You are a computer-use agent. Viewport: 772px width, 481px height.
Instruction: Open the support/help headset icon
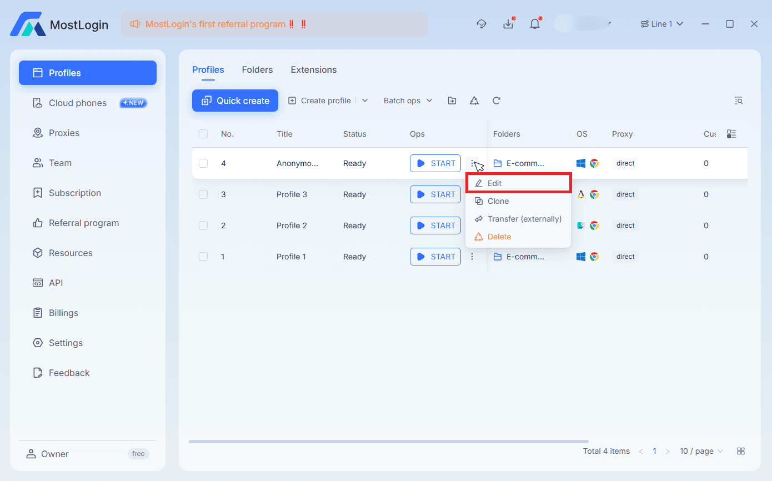481,23
